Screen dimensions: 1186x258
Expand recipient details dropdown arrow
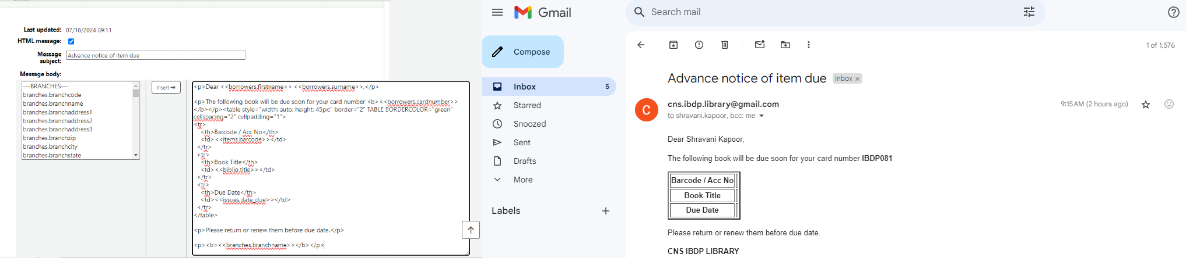pos(762,116)
